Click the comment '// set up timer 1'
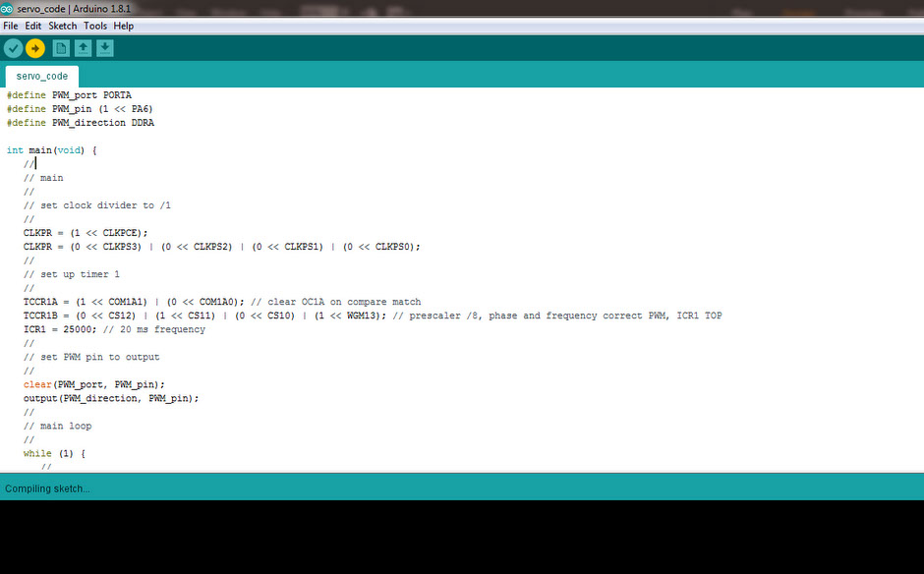 point(72,274)
